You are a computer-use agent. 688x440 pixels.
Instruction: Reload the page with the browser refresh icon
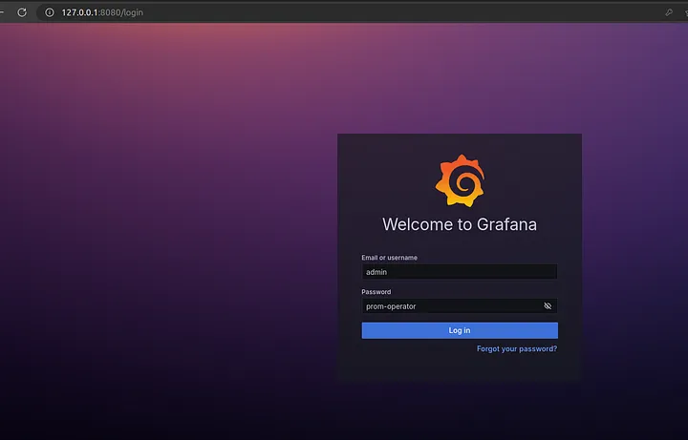point(22,12)
